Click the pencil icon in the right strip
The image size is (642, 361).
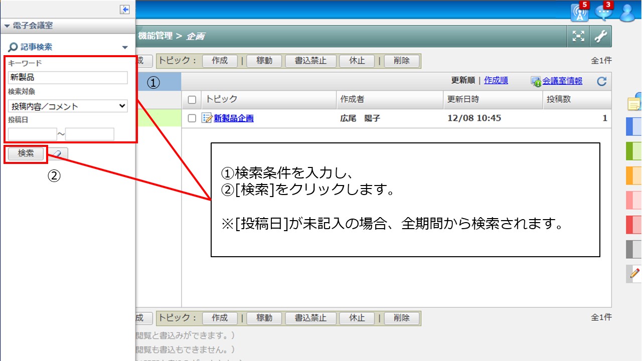point(634,274)
